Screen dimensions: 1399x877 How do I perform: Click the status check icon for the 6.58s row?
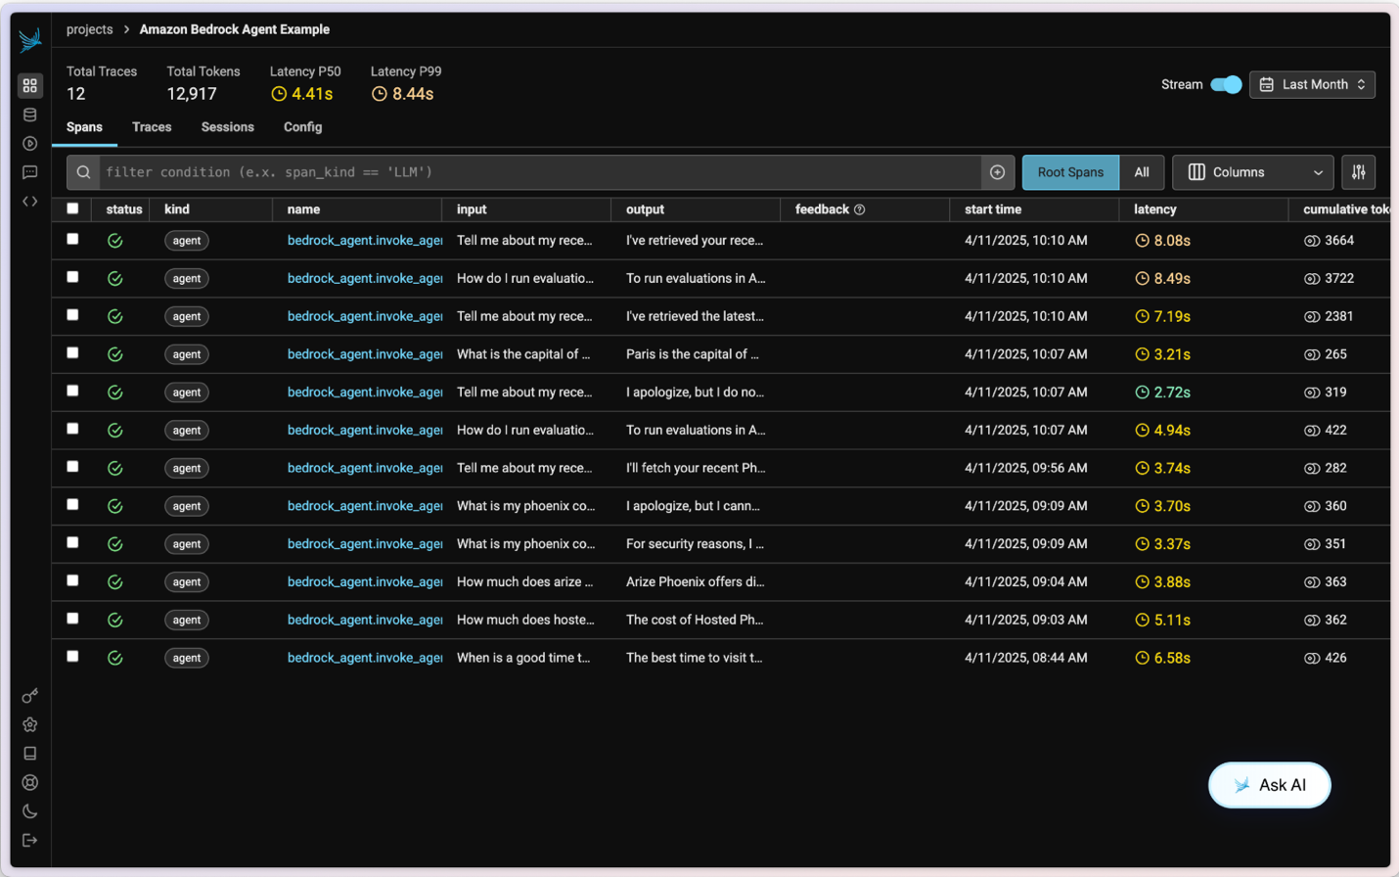[115, 658]
